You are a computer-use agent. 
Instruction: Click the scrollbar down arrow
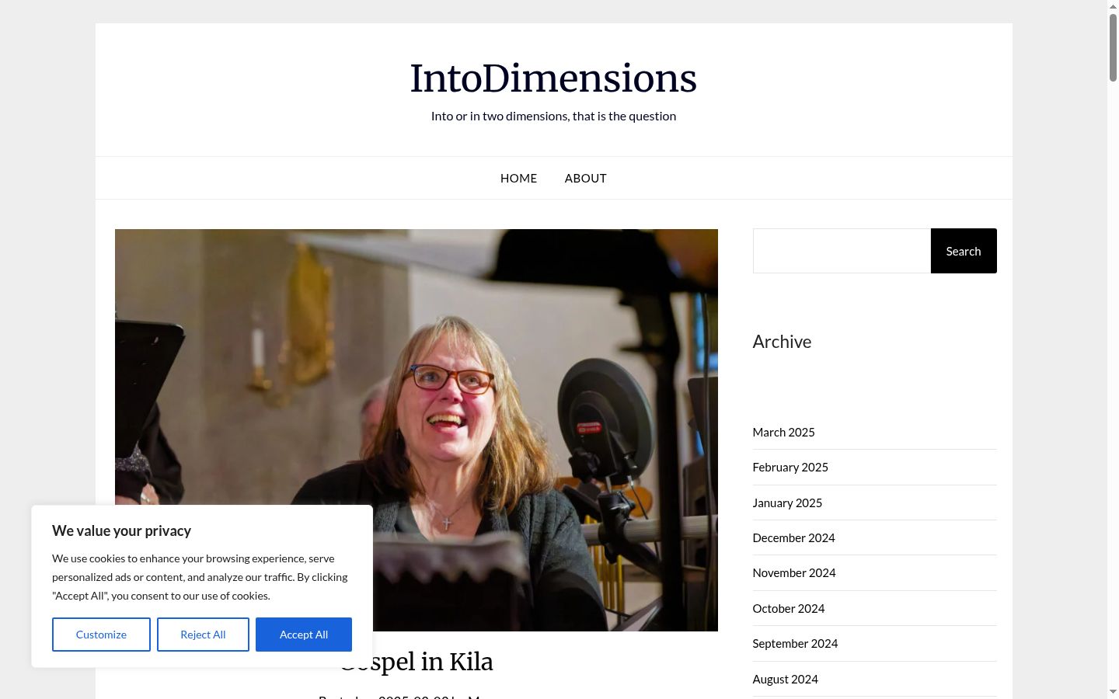(1113, 692)
